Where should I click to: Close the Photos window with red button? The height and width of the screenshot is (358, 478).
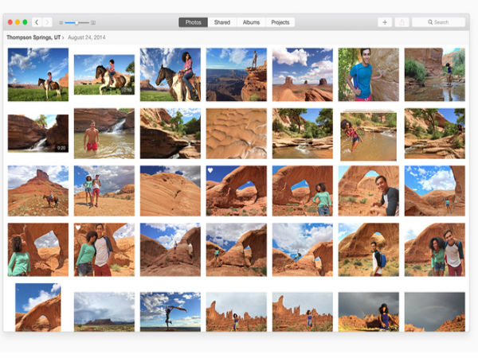coord(10,22)
